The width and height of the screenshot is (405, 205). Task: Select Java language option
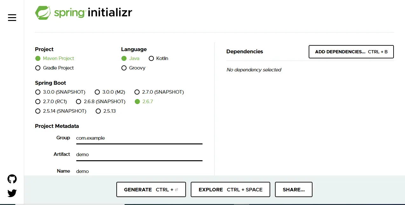pos(130,58)
